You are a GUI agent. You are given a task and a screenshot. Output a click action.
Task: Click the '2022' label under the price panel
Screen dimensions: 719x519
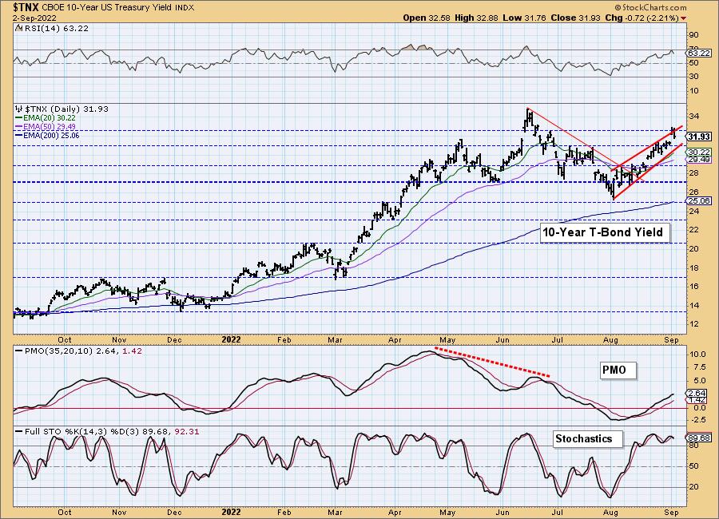(231, 339)
